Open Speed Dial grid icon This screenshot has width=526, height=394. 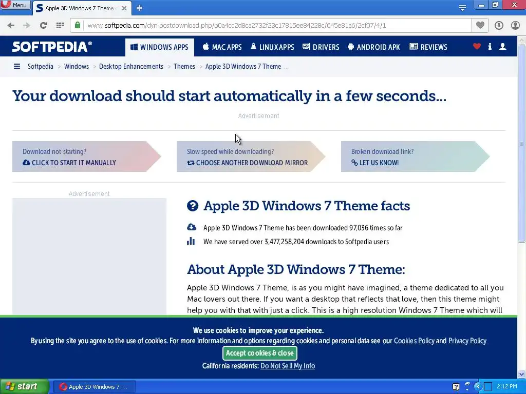coord(60,25)
